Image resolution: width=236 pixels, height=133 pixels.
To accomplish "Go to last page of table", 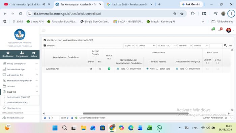I will (x=72, y=118).
